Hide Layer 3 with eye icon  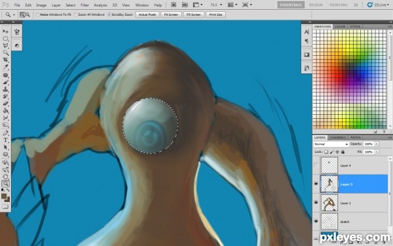point(316,184)
